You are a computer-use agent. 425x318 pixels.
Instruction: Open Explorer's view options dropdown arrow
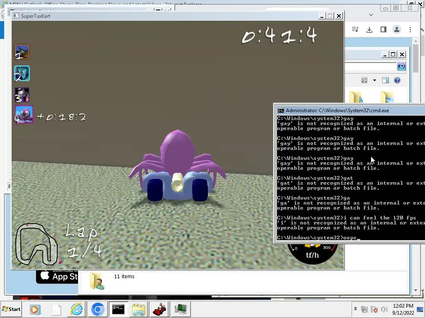(x=375, y=80)
